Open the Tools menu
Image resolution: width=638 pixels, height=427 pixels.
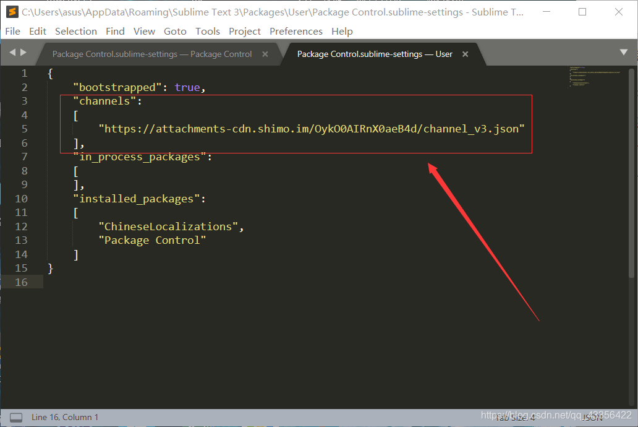(208, 32)
